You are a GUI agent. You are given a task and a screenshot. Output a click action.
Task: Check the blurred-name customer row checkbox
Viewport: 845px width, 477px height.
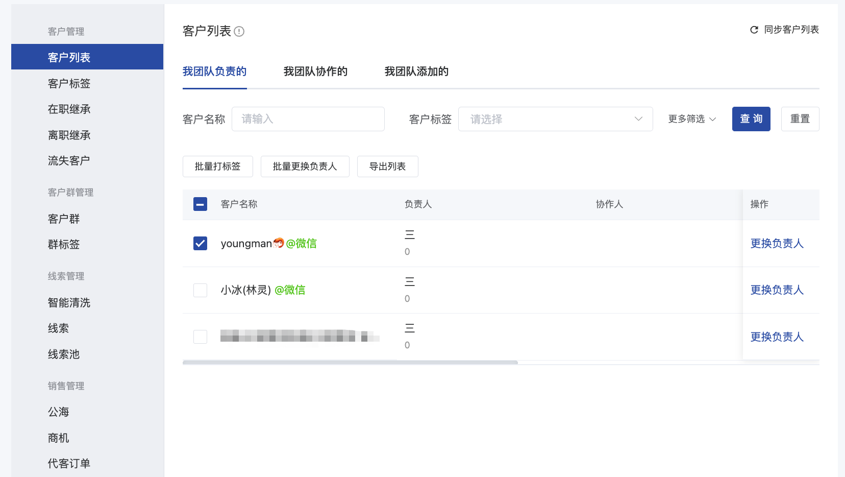[200, 337]
